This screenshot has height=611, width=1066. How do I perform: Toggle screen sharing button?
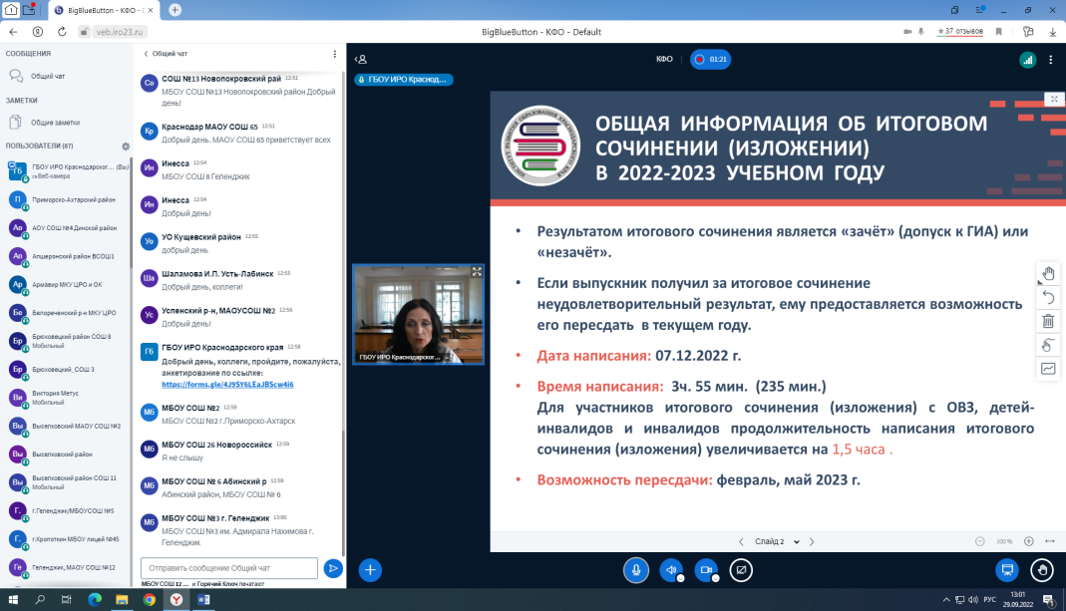click(740, 569)
